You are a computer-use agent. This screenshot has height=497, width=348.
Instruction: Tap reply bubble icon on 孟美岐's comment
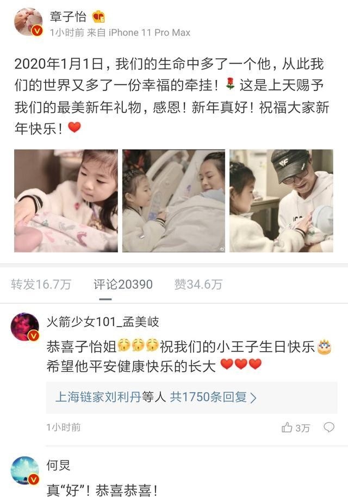tap(329, 427)
